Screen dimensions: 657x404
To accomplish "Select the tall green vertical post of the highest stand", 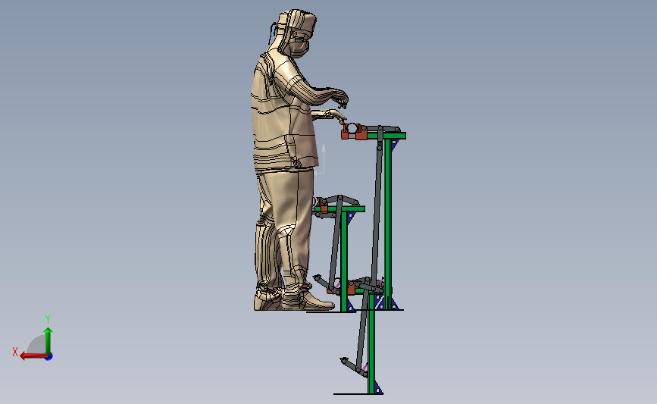I will (x=388, y=224).
